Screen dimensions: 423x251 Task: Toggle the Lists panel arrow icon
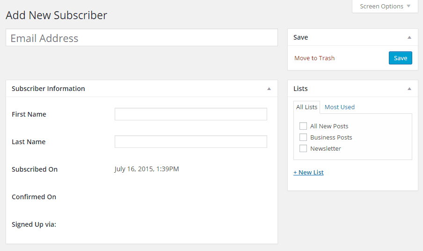409,89
